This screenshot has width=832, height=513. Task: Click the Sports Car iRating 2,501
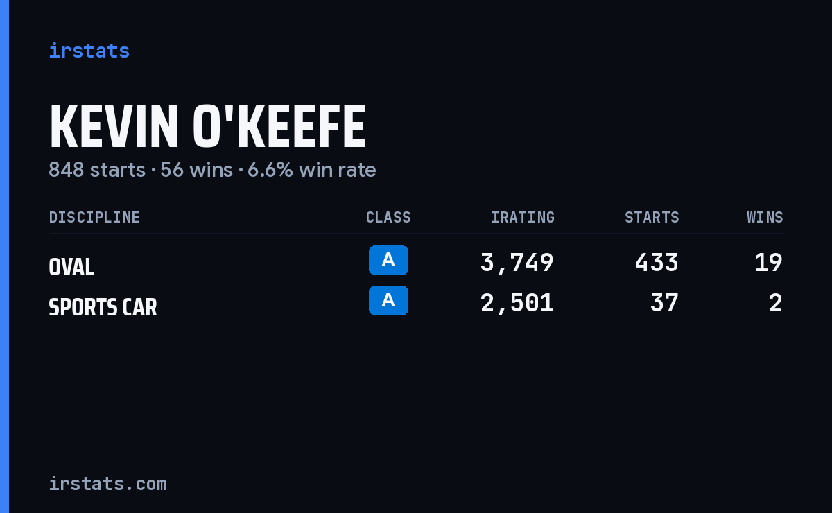coord(517,303)
